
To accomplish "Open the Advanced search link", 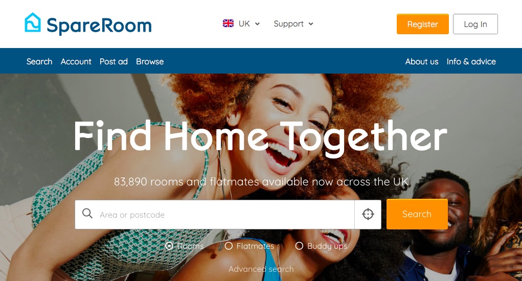I will 261,269.
